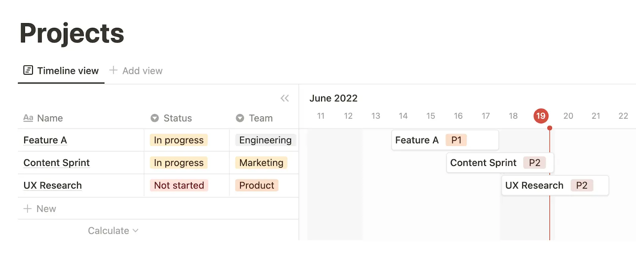636x258 pixels.
Task: Click the Timeline view tab icon
Action: pos(28,70)
